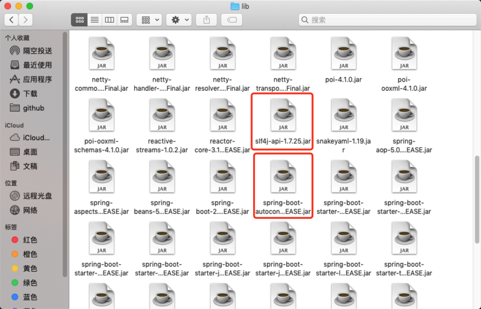Viewport: 481px width, 309px height.
Task: Select reactor-core-3.1...EASE.jar file icon
Action: [x=222, y=115]
